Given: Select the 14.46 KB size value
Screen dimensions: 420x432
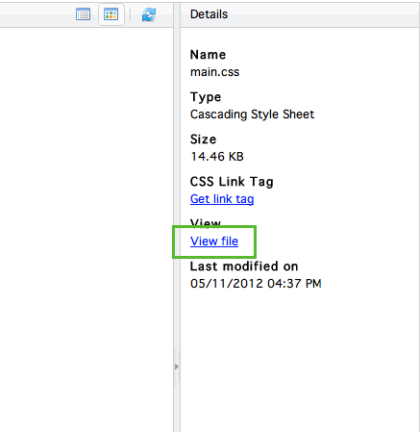Looking at the screenshot, I should pos(217,157).
